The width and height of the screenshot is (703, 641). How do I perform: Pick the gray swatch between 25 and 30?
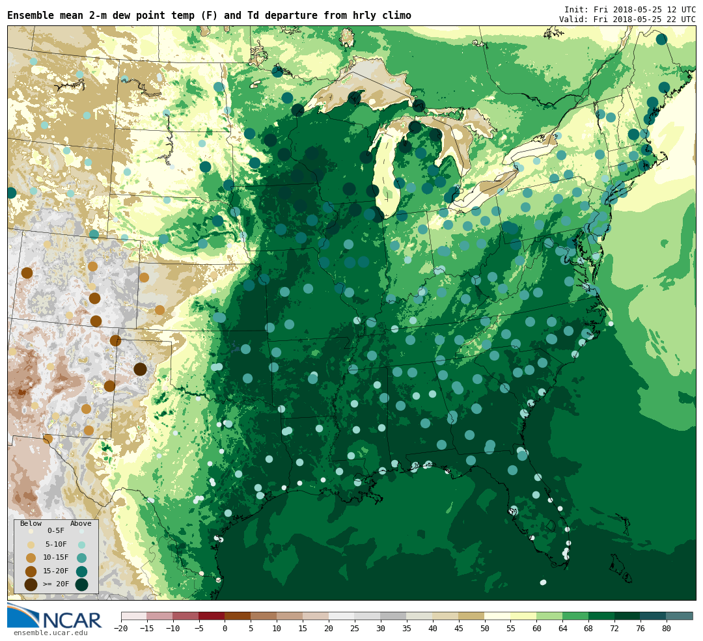[x=368, y=616]
